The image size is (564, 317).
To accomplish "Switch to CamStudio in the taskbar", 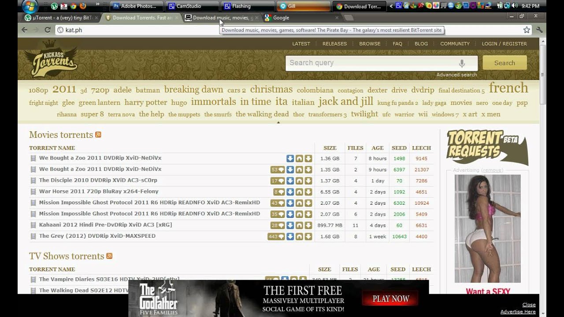I will click(x=192, y=6).
